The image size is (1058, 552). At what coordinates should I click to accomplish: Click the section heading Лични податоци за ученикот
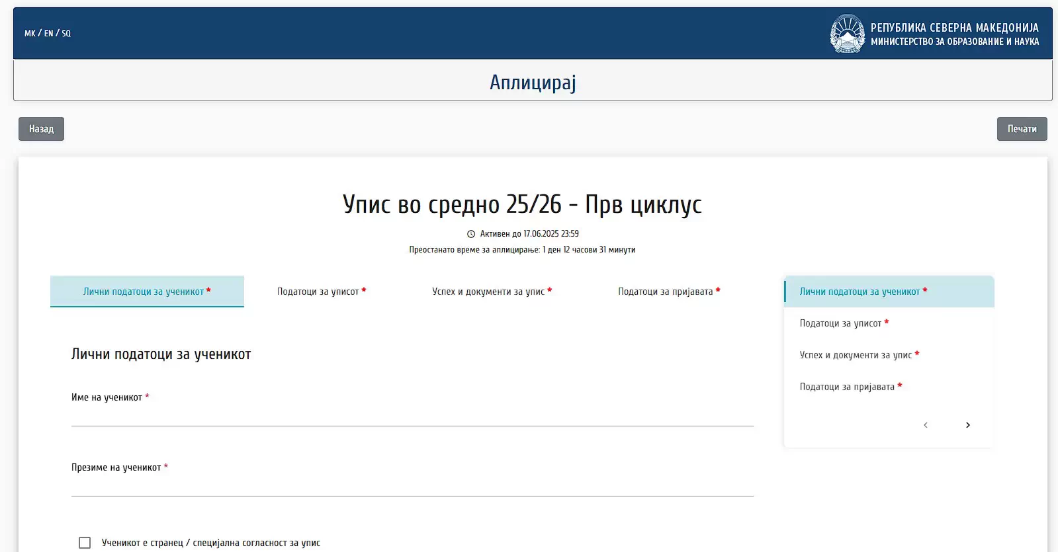(x=161, y=354)
